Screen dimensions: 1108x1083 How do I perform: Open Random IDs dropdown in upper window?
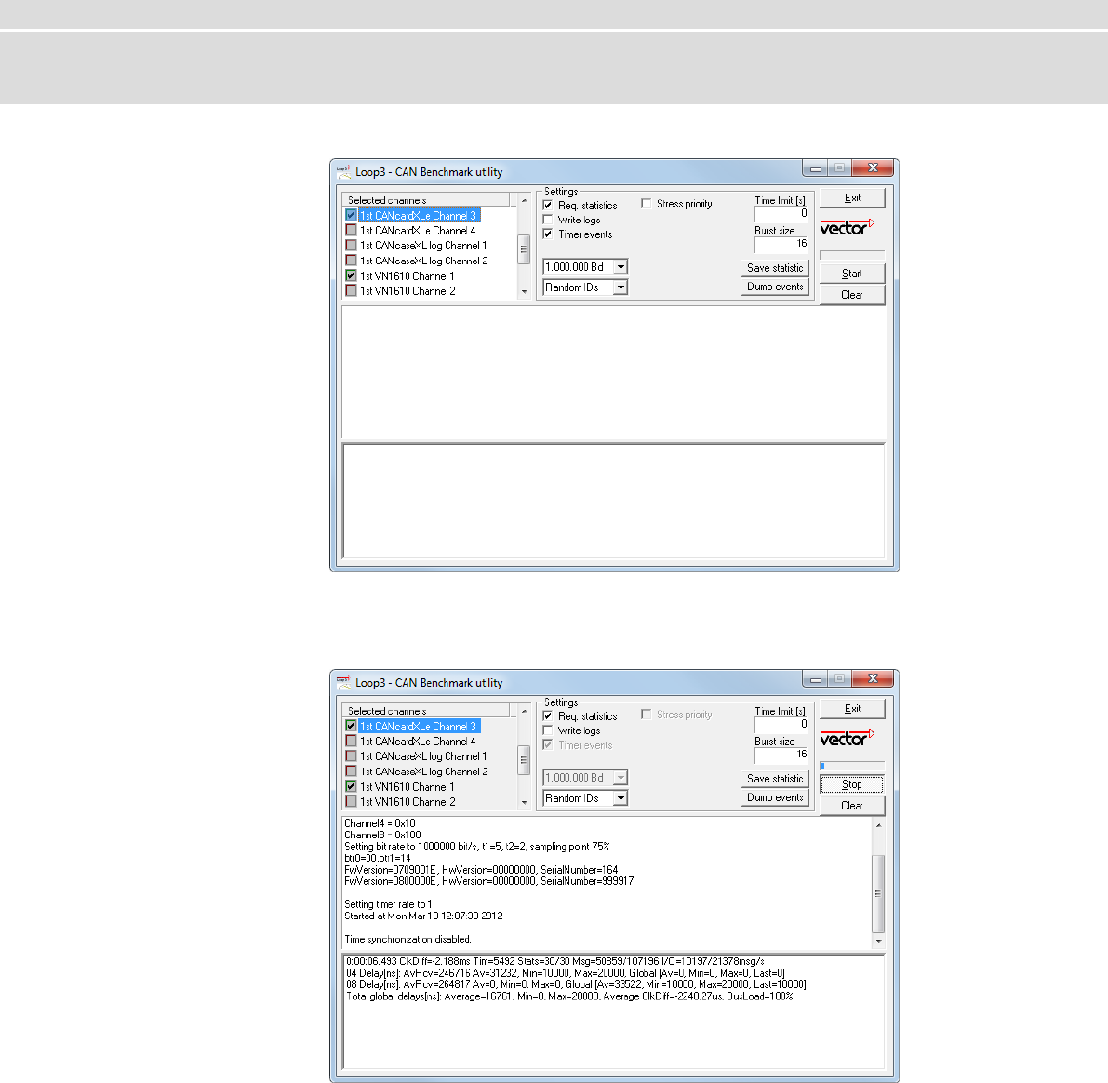coord(621,287)
